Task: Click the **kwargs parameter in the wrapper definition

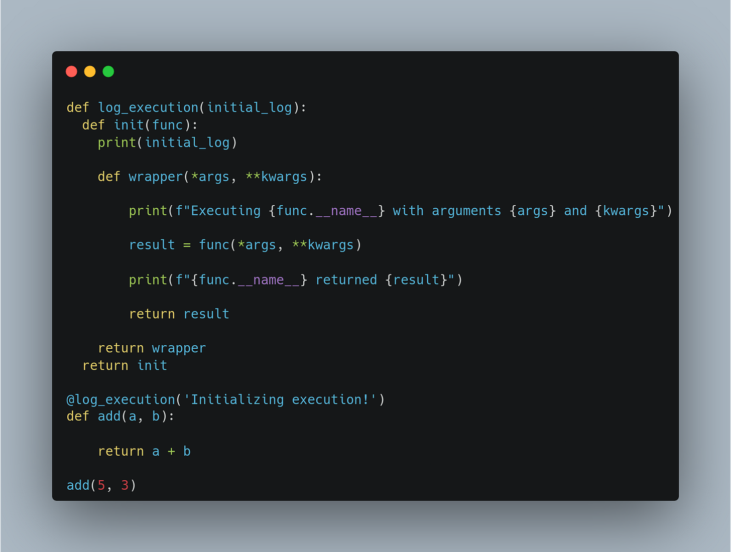Action: pos(276,177)
